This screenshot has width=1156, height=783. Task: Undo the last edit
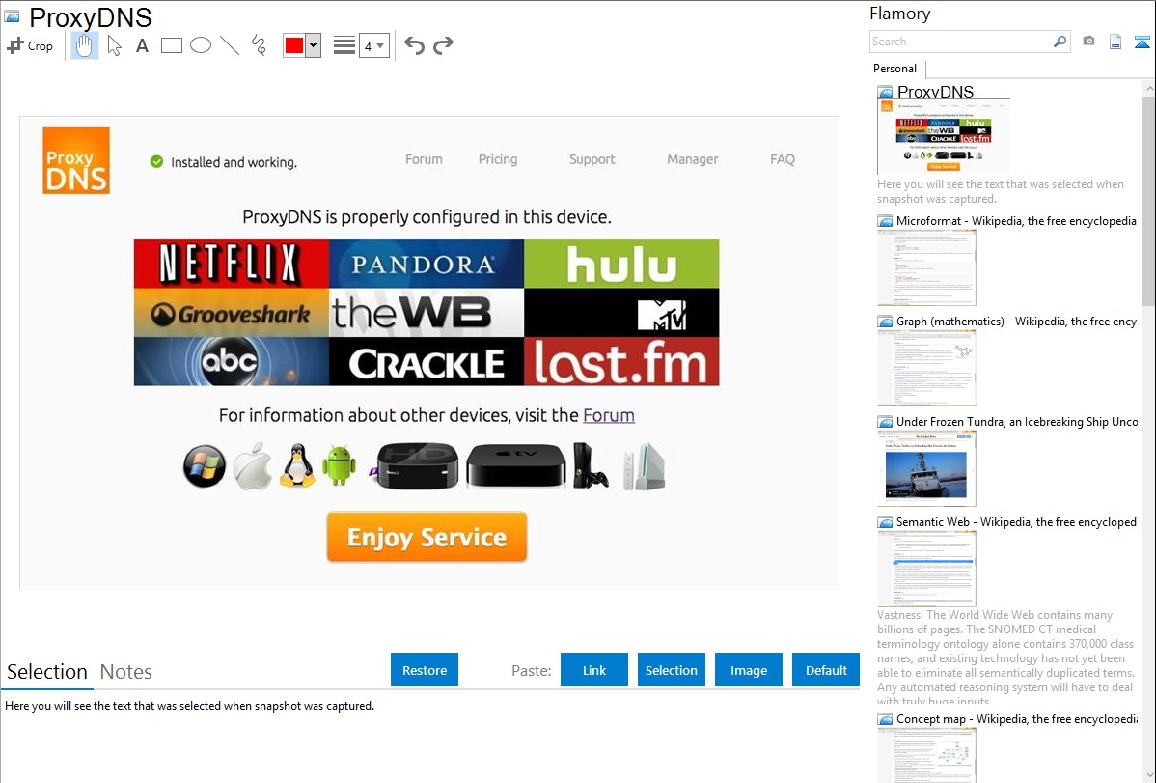point(414,45)
